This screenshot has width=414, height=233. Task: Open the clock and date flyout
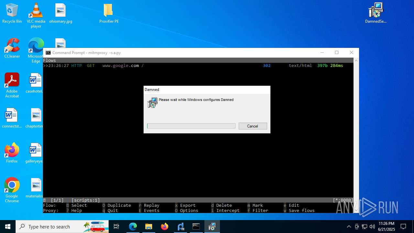click(386, 227)
